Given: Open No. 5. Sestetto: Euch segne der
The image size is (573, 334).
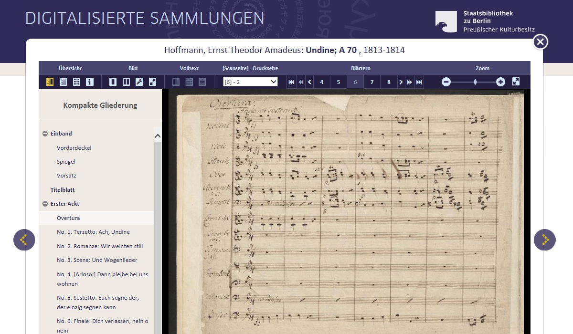Looking at the screenshot, I should coord(97,303).
